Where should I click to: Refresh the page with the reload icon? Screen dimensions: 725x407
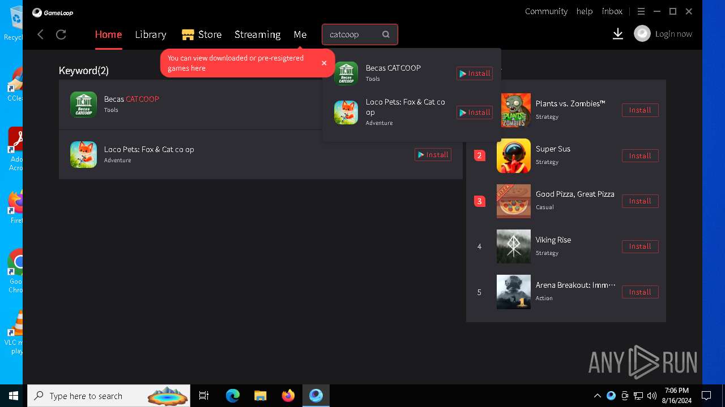coord(61,34)
